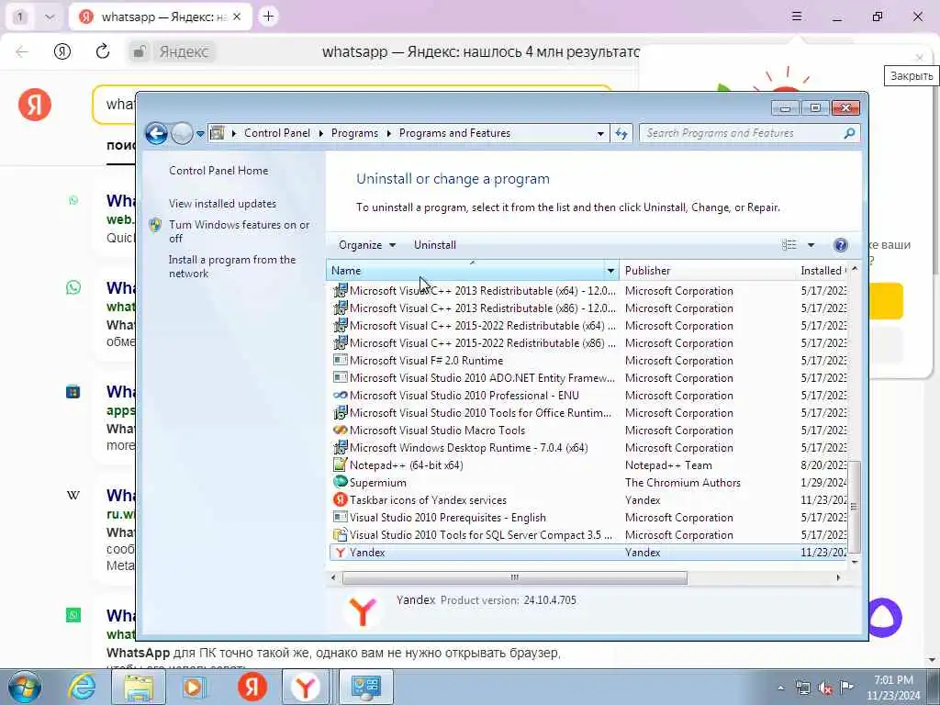
Task: Select Visual Studio 2010 Prerequisites - English row
Action: (x=587, y=518)
